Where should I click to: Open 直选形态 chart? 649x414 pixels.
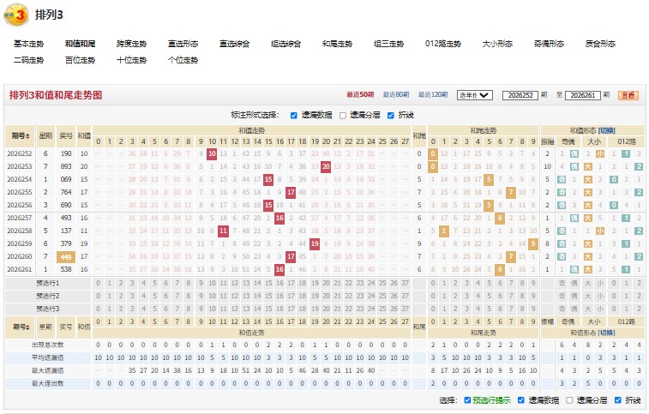(x=183, y=44)
